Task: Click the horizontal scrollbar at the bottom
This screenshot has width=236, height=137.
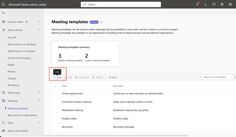Action: click(116, 136)
